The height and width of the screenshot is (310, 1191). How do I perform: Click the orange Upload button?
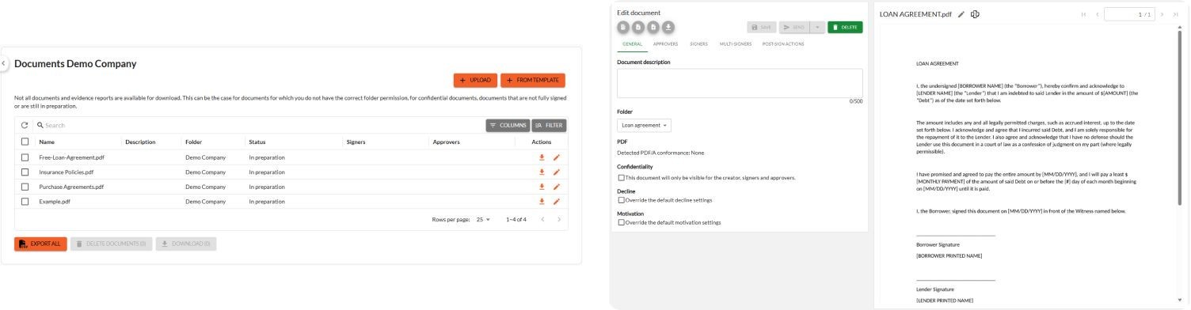[x=475, y=80]
